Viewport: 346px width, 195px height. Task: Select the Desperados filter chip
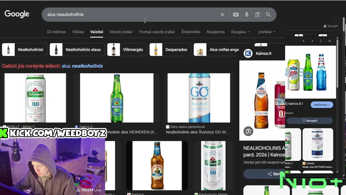pyautogui.click(x=170, y=50)
